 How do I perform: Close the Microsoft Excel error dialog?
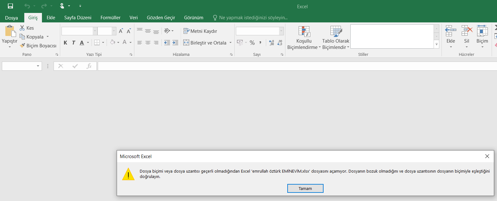(487, 156)
